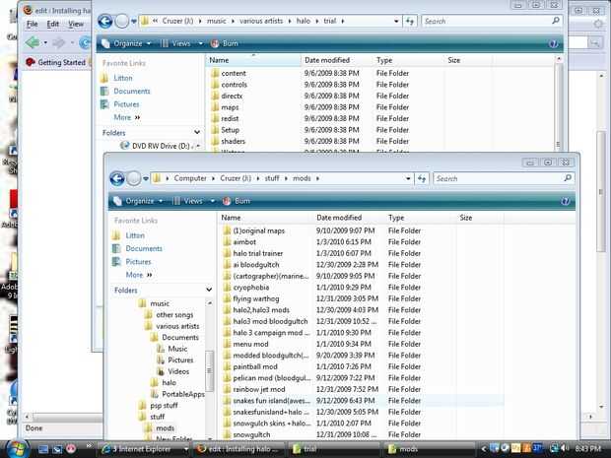
Task: Switch to Internet Explorer taskbar group
Action: click(143, 449)
